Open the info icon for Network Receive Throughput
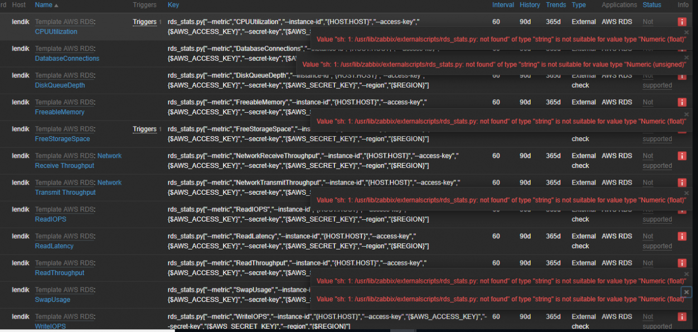Viewport: 698px width, 332px height. pos(681,156)
